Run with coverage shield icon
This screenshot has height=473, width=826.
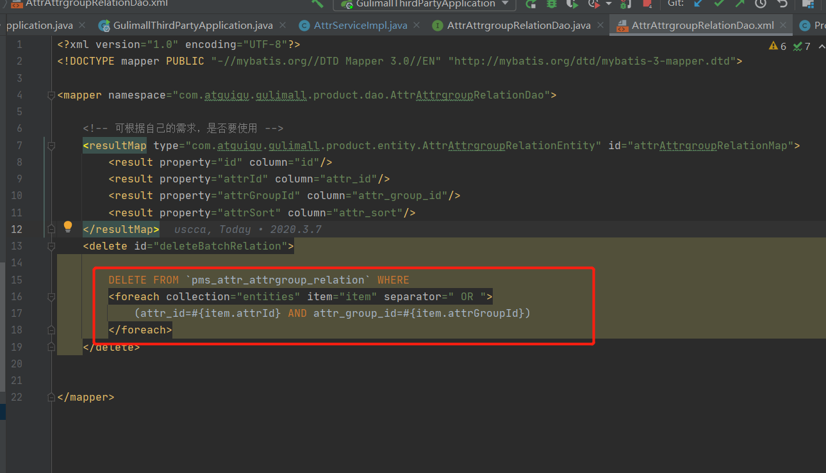pyautogui.click(x=573, y=3)
